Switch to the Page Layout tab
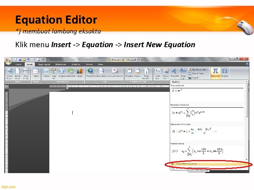Image resolution: width=254 pixels, height=190 pixels. tap(44, 64)
